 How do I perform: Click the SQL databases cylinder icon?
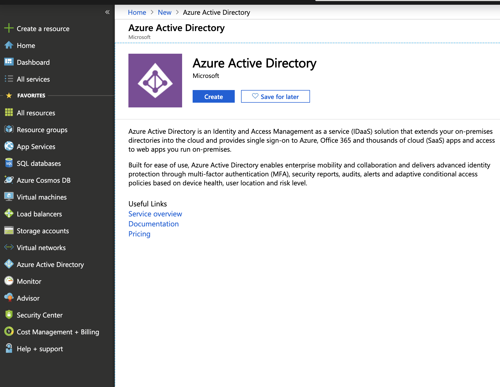point(9,163)
